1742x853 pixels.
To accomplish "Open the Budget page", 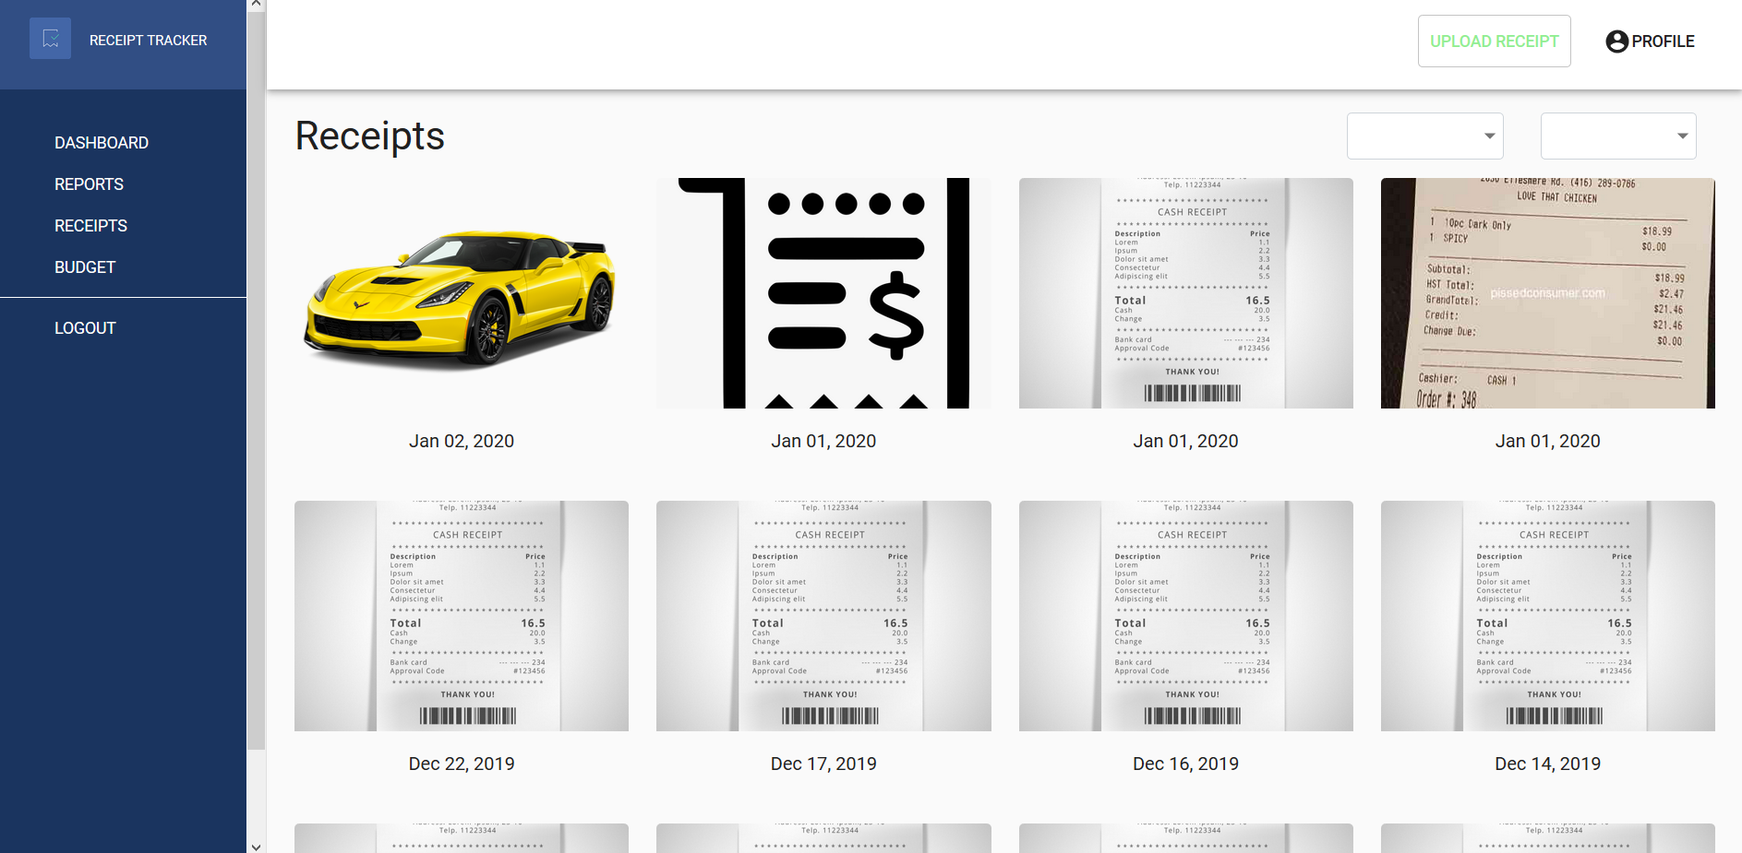I will point(85,267).
